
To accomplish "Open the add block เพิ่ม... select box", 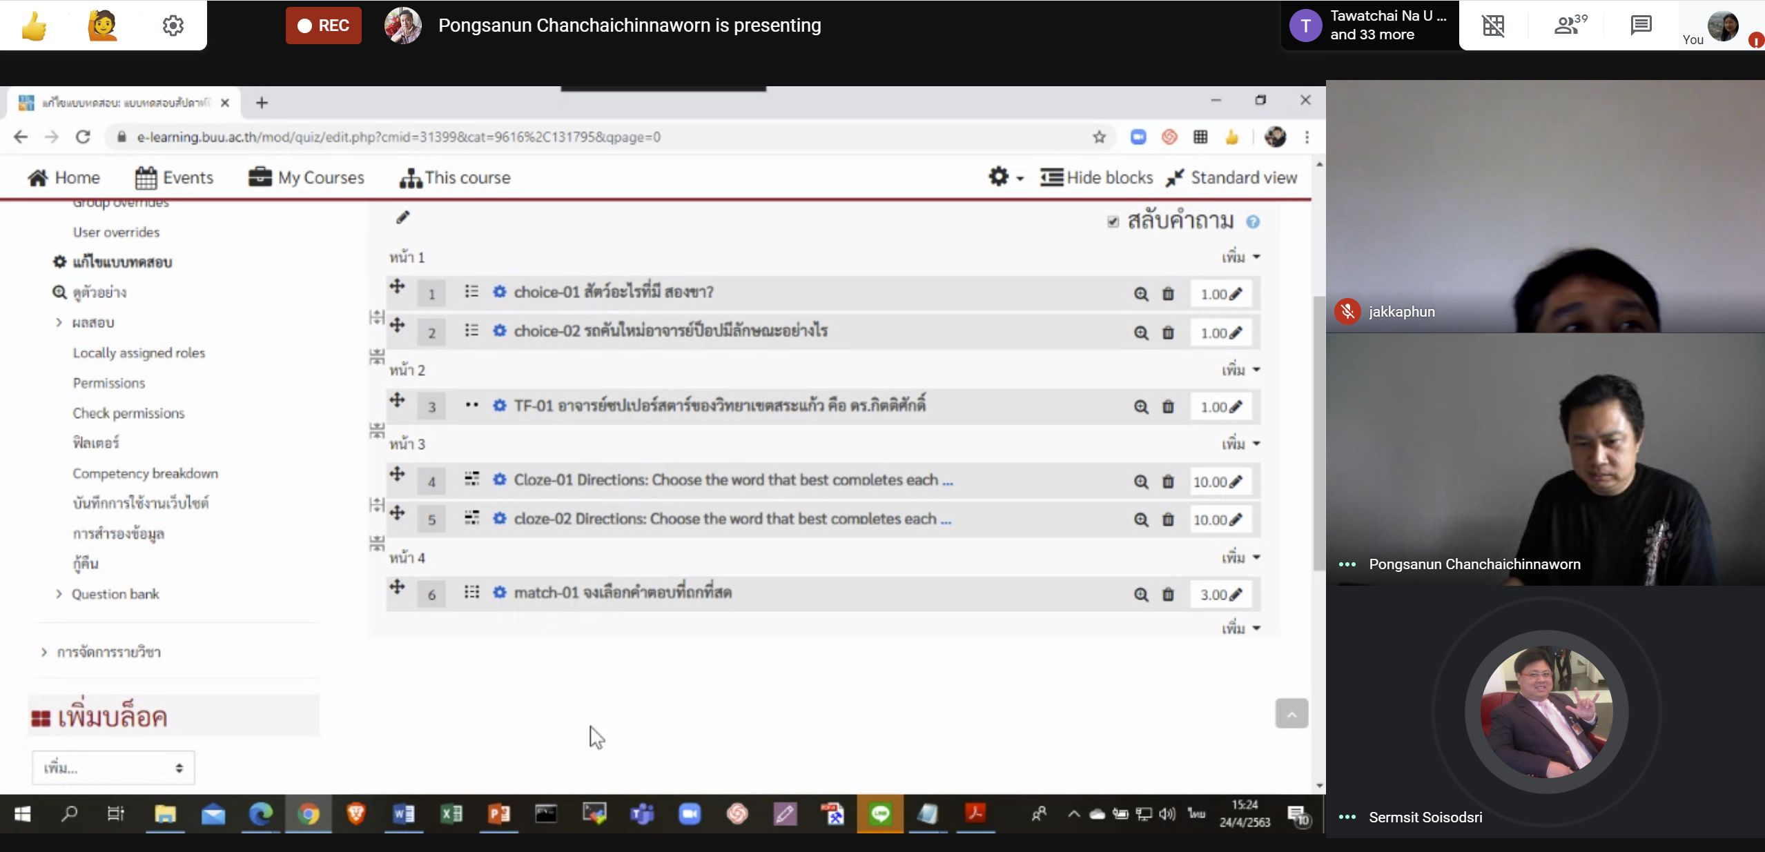I will coord(113,768).
